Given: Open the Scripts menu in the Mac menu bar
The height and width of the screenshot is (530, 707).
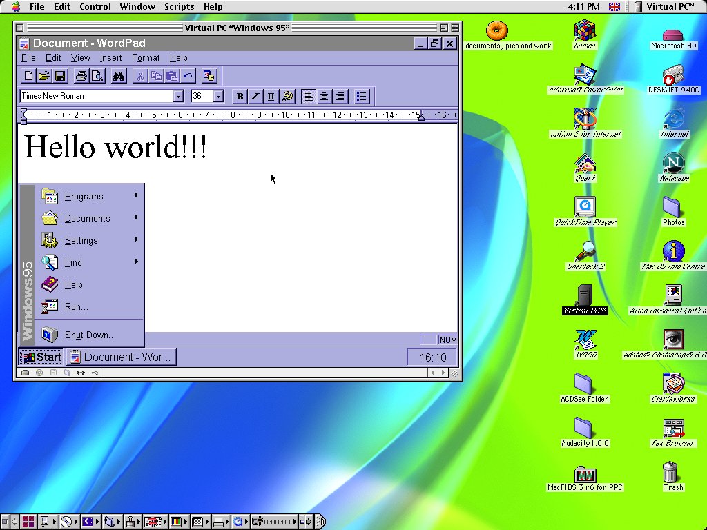Looking at the screenshot, I should click(179, 7).
